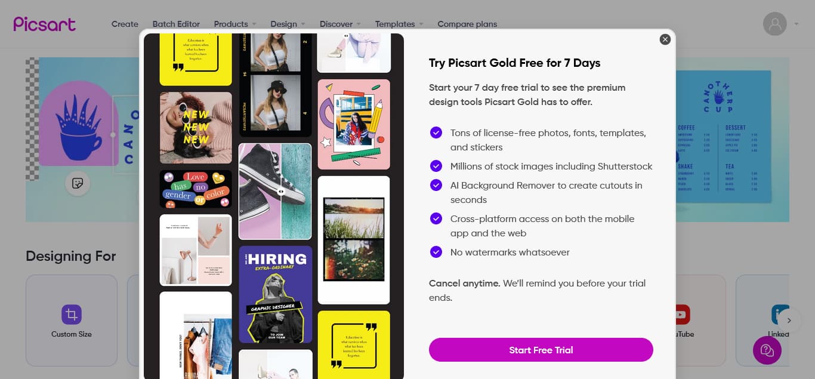Image resolution: width=815 pixels, height=379 pixels.
Task: Open the help chat bubble icon
Action: [767, 350]
